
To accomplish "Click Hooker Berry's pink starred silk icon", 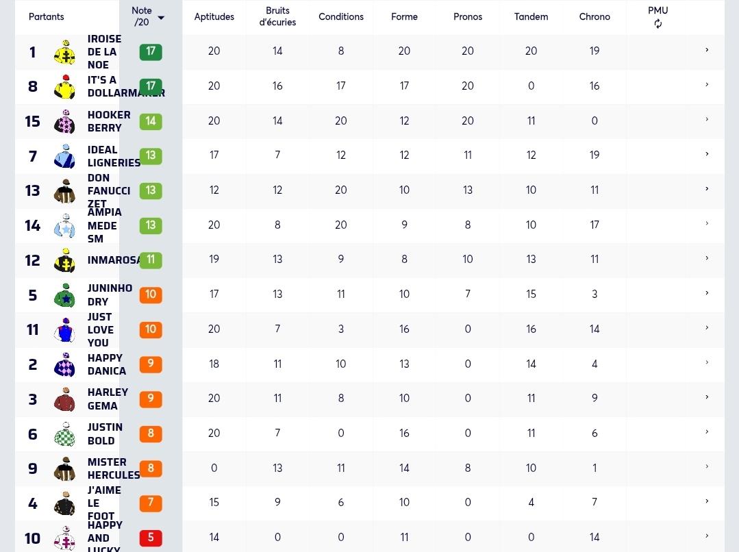I will click(65, 122).
